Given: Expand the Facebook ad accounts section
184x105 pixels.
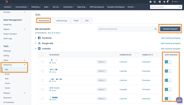Looking at the screenshot, I should click(36, 38).
